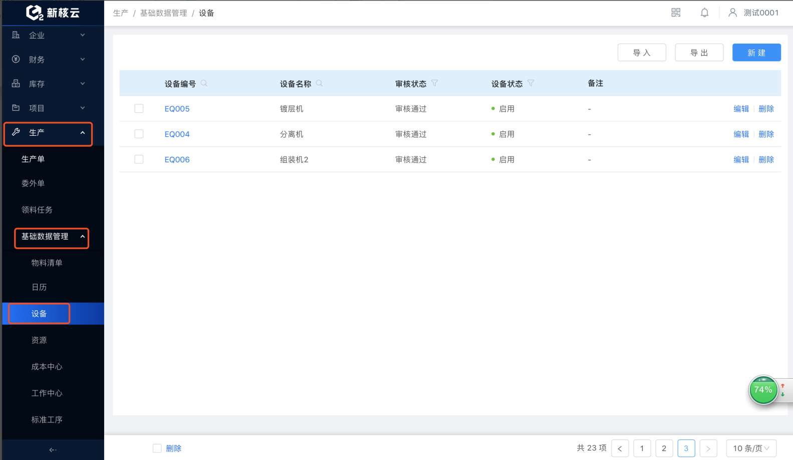Screen dimensions: 793x460
Task: Open the EQ004 equipment link
Action: pos(177,134)
